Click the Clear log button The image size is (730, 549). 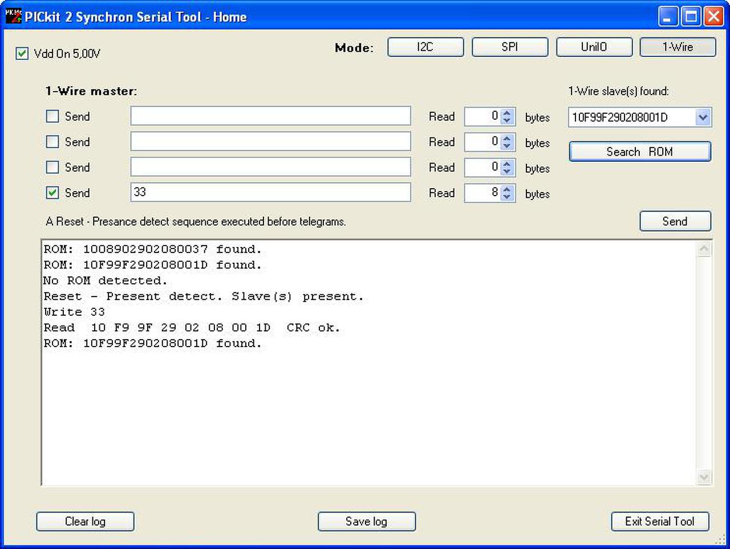85,521
